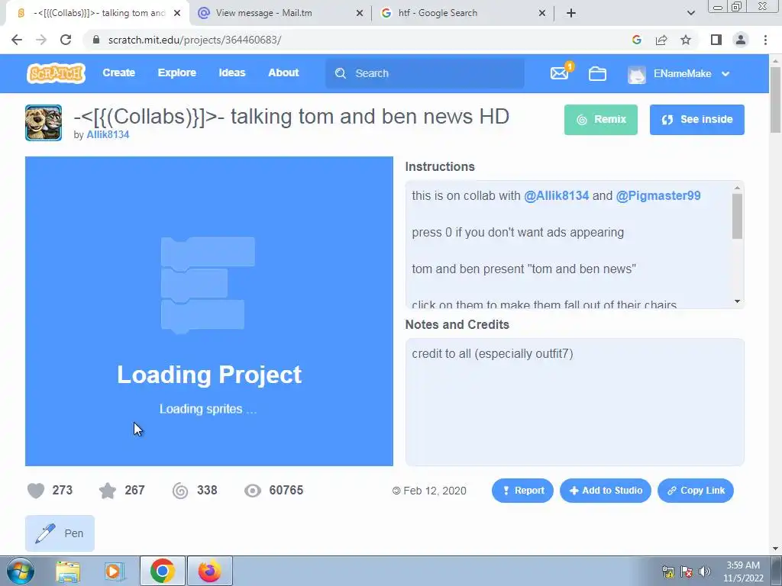Viewport: 782px width, 586px height.
Task: Toggle the browser side panel icon
Action: tap(716, 40)
